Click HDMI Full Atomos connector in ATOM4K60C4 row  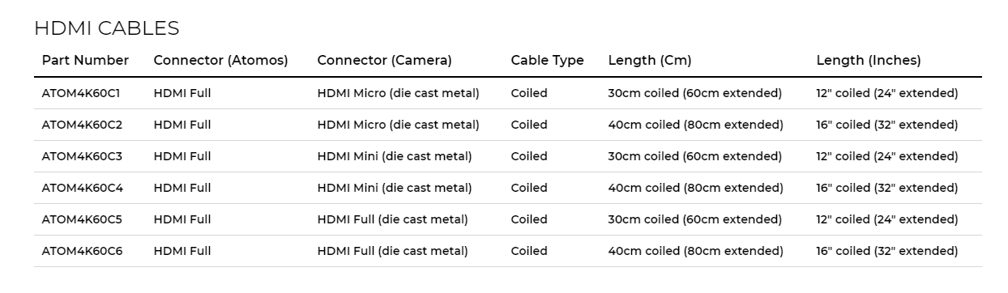pyautogui.click(x=182, y=188)
